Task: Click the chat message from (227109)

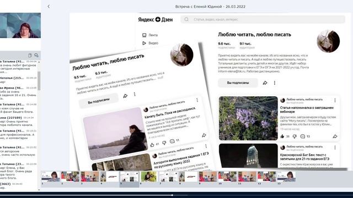Action: (18, 121)
